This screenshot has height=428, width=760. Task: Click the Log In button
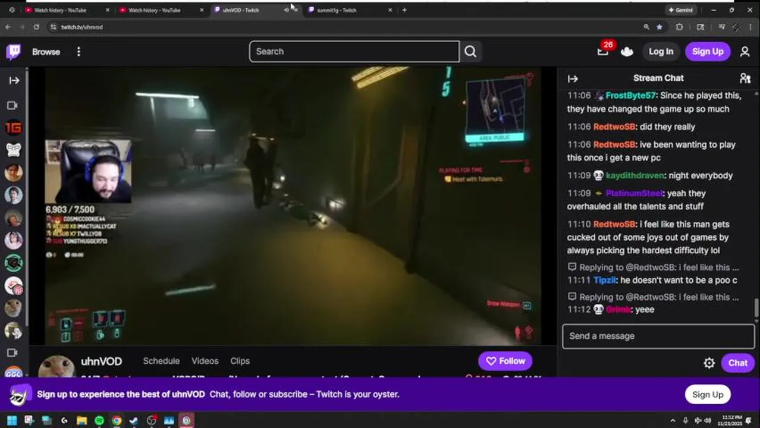(661, 52)
